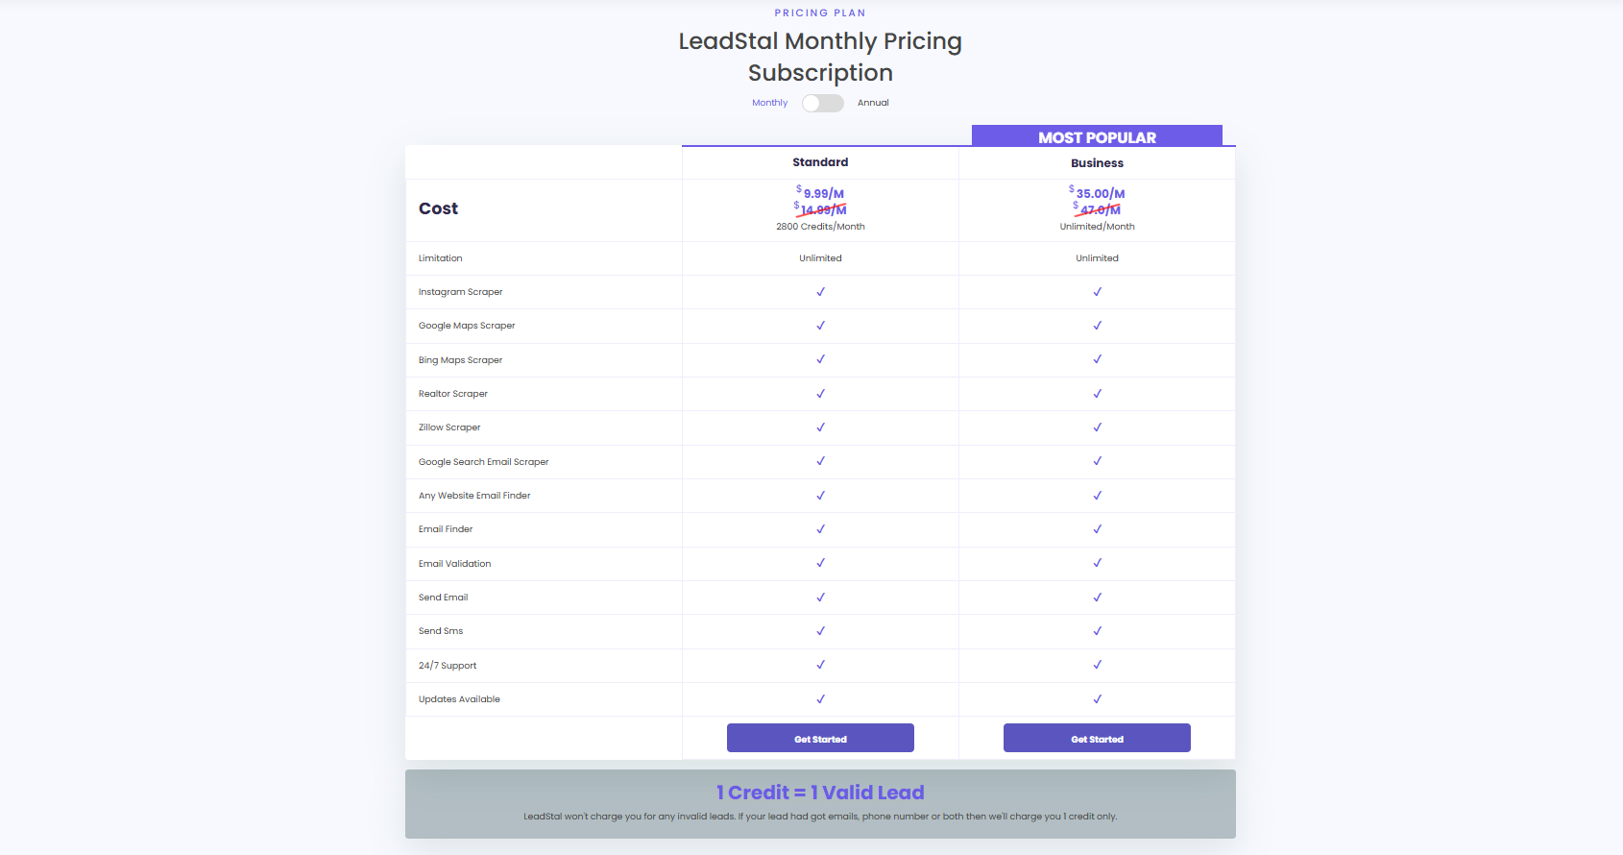Click Get Started under Standard plan

820,739
